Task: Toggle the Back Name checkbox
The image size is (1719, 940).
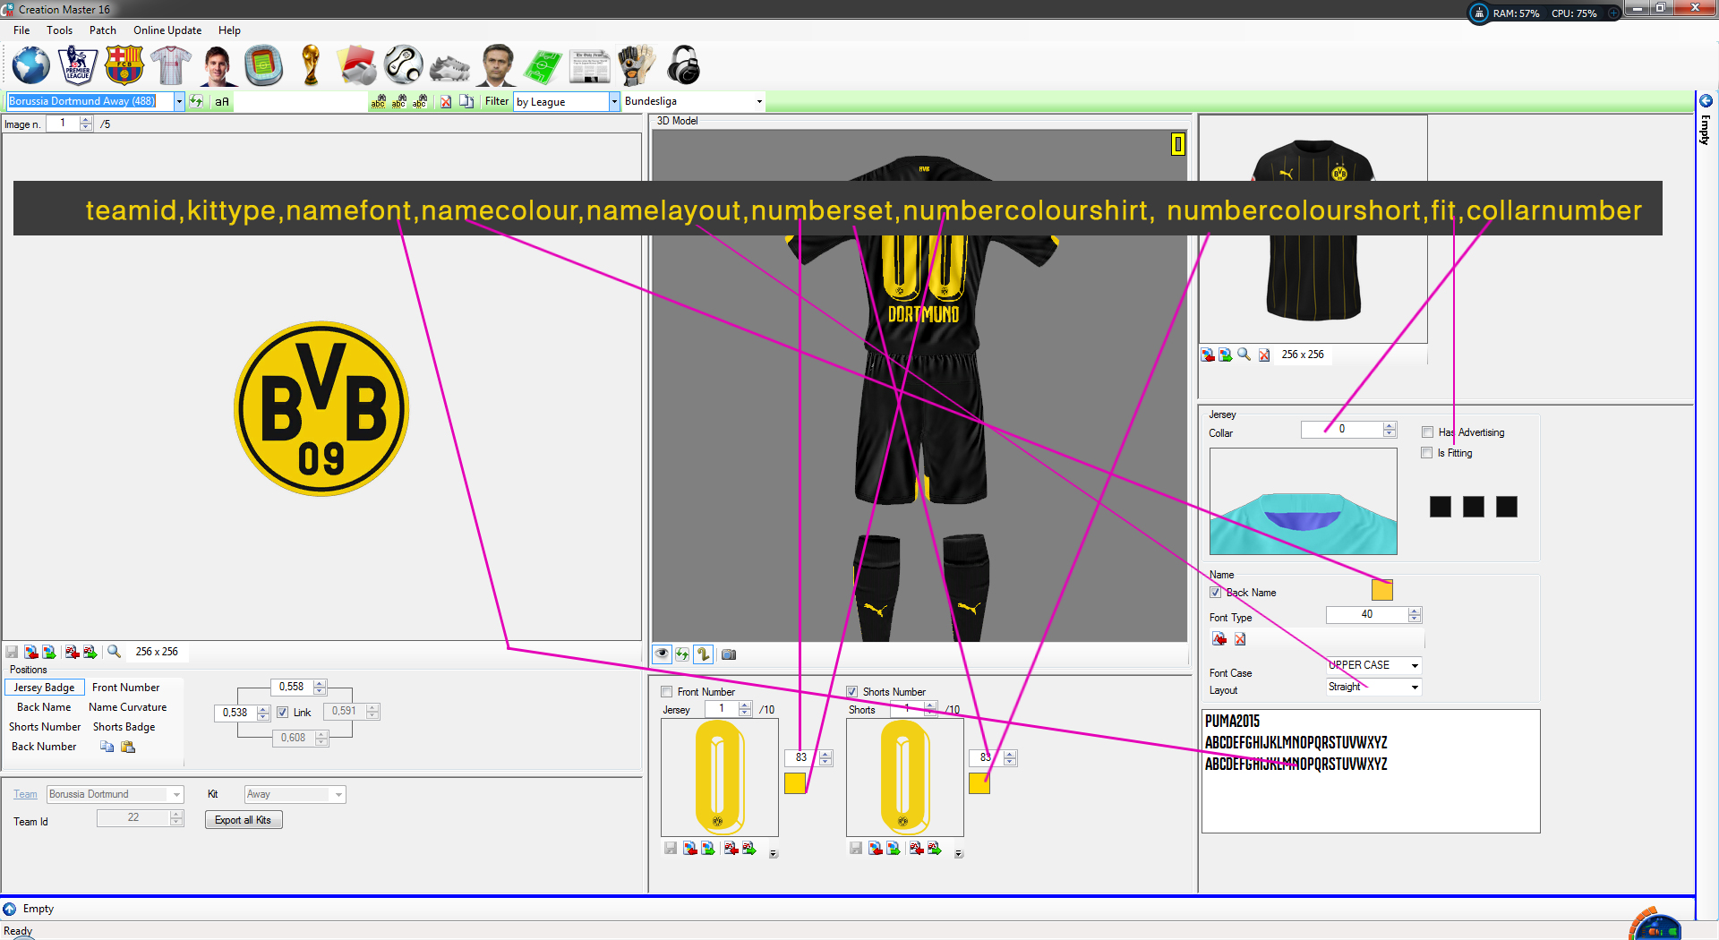Action: click(x=1216, y=593)
